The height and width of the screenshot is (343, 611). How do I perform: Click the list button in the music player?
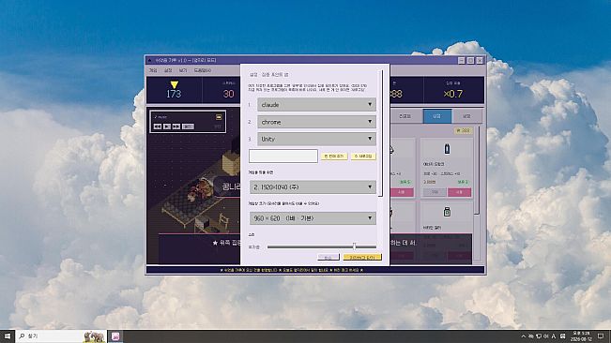(188, 127)
